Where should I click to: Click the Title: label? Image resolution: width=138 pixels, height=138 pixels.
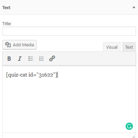point(7,24)
